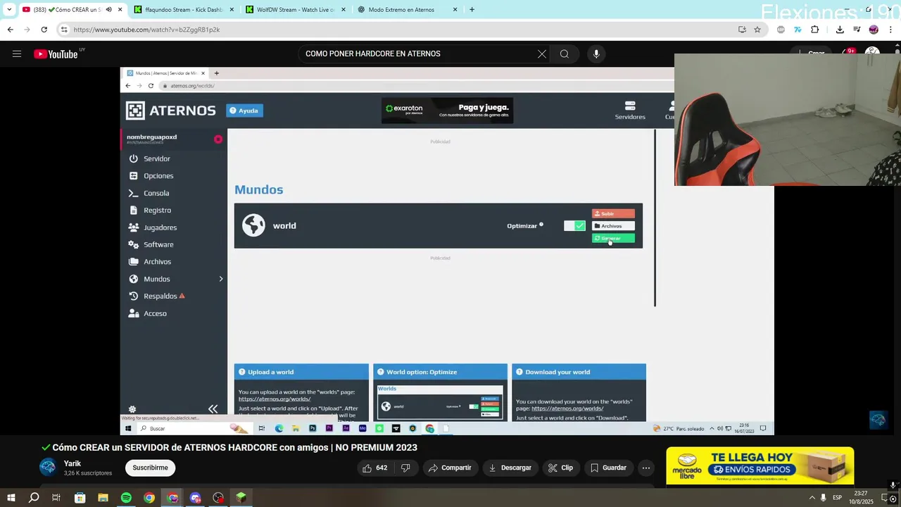Select Consola in the Aternos sidebar

coord(156,193)
